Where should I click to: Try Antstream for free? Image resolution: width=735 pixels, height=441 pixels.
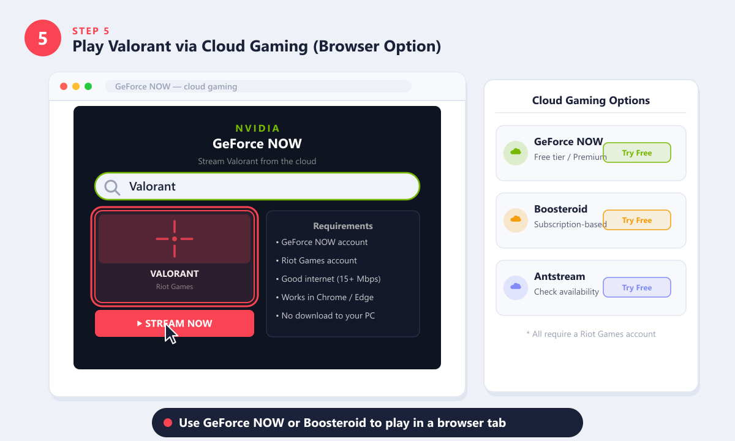pos(637,287)
